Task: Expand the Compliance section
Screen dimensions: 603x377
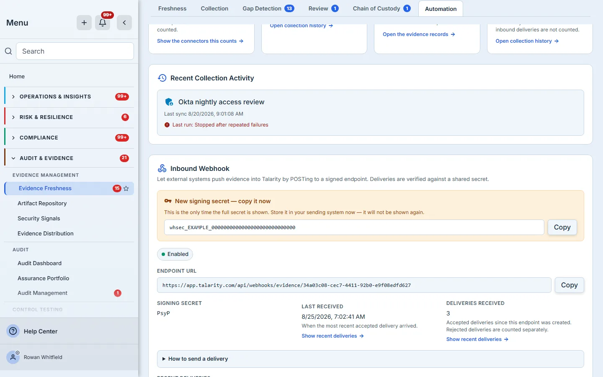Action: point(69,138)
